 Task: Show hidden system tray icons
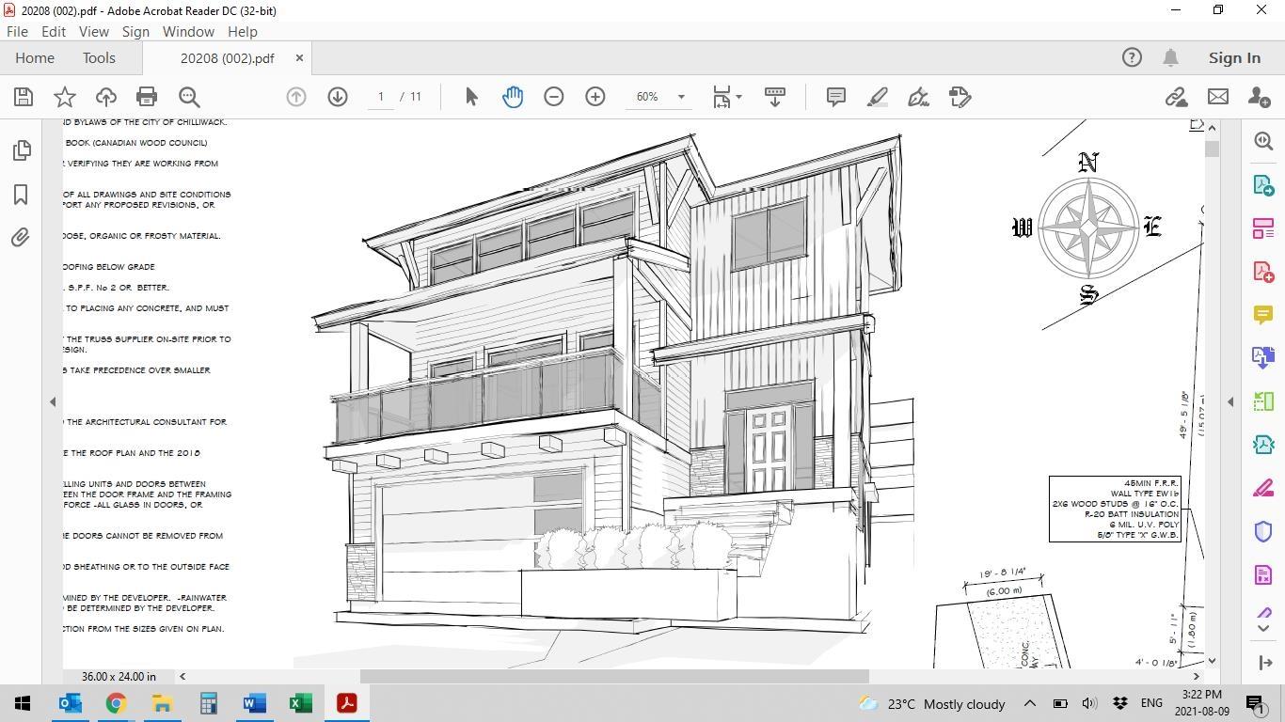pos(1029,703)
